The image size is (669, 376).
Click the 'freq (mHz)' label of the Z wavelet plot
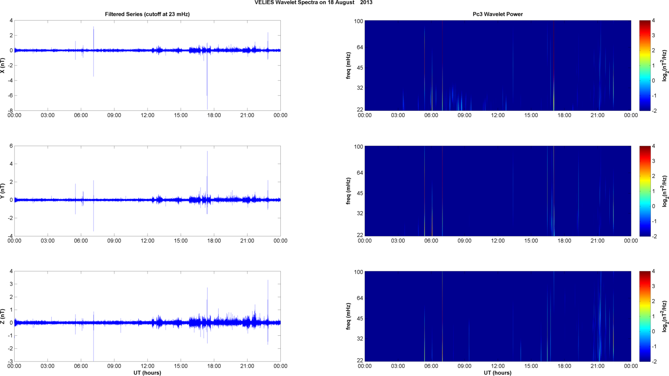point(348,316)
